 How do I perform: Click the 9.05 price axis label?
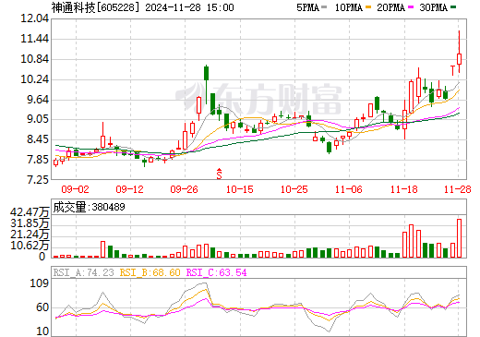point(38,119)
